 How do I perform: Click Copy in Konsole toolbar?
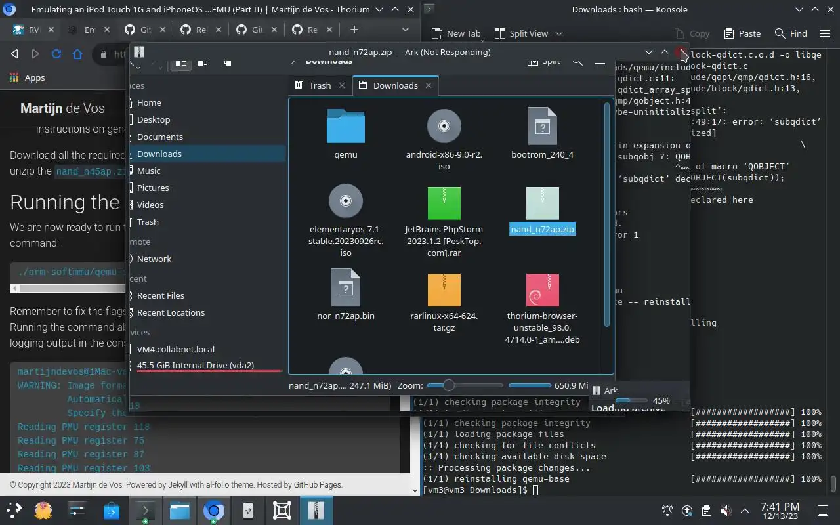(692, 33)
